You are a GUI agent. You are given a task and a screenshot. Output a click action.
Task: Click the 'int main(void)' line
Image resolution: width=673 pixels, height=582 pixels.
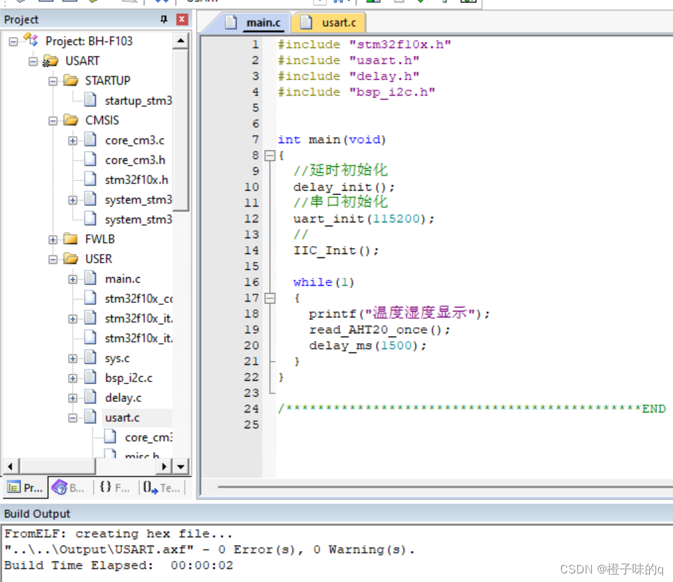[x=332, y=139]
